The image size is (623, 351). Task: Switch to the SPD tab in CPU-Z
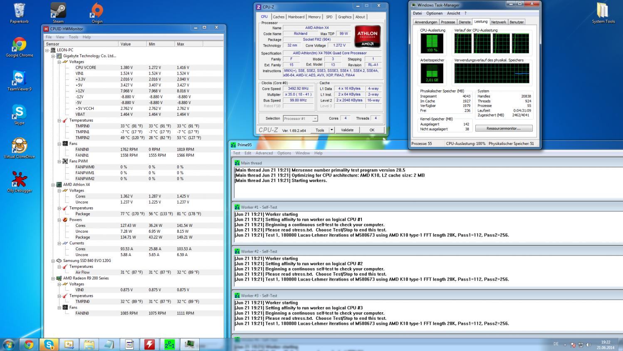tap(329, 17)
